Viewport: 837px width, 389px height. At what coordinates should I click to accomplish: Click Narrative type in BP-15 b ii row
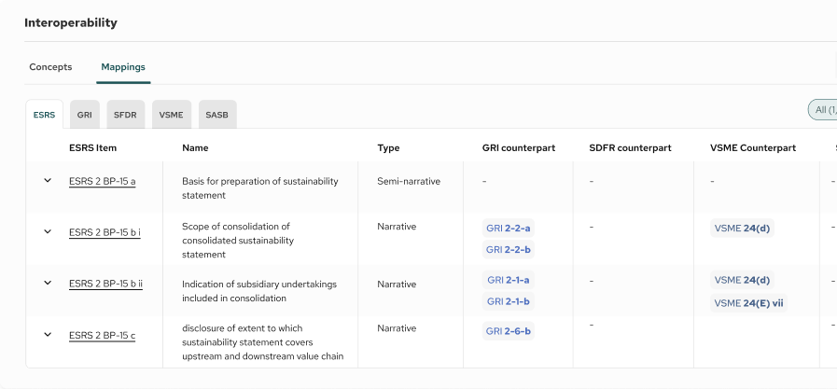397,285
